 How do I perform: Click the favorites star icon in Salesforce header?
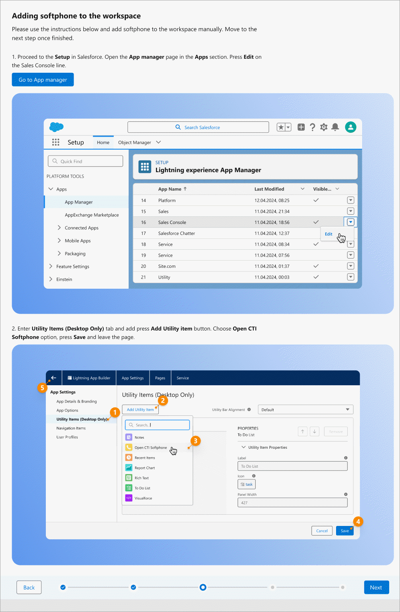(281, 127)
